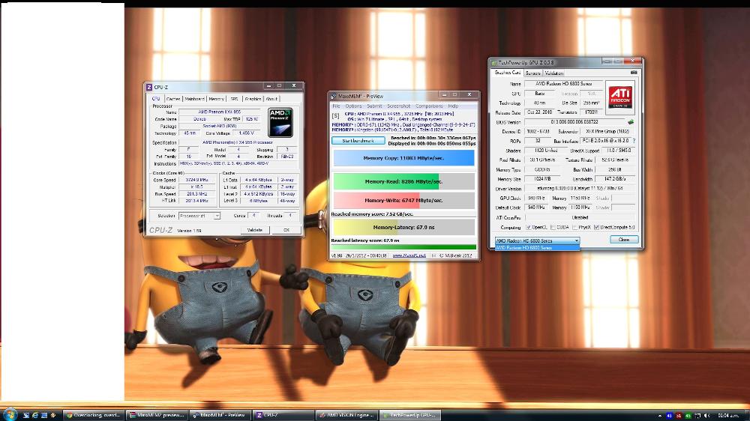Toggle the CUDA checkbox in GPU-Z

(x=553, y=228)
